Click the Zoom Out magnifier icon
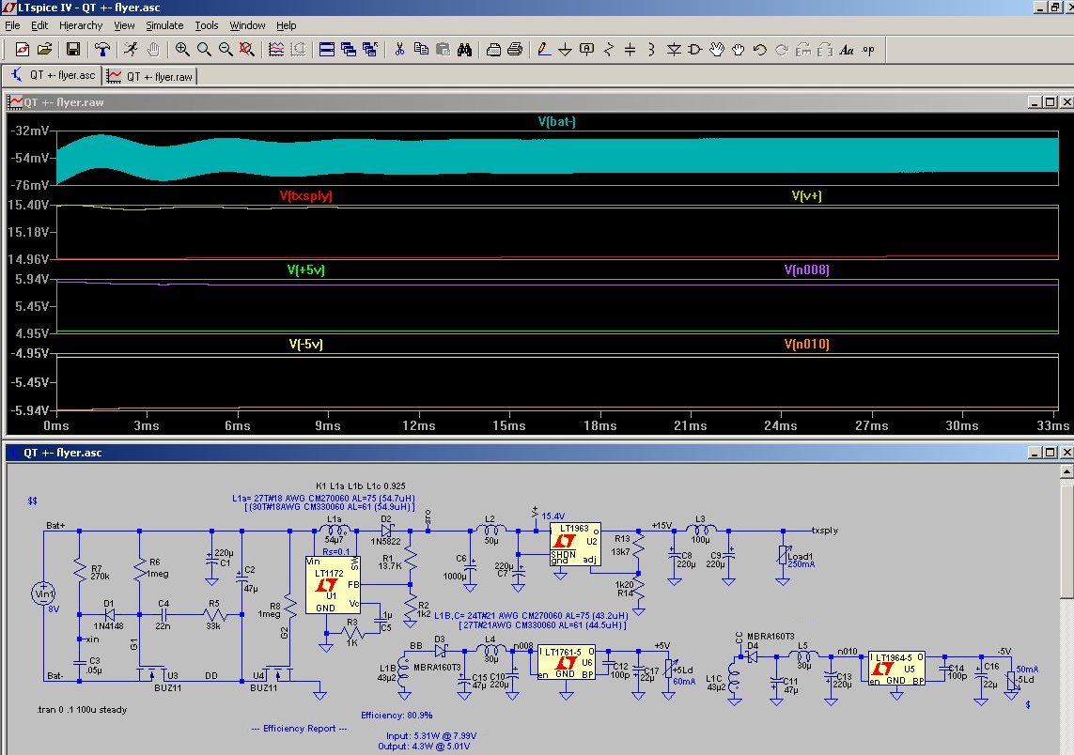The height and width of the screenshot is (755, 1074). pos(226,49)
